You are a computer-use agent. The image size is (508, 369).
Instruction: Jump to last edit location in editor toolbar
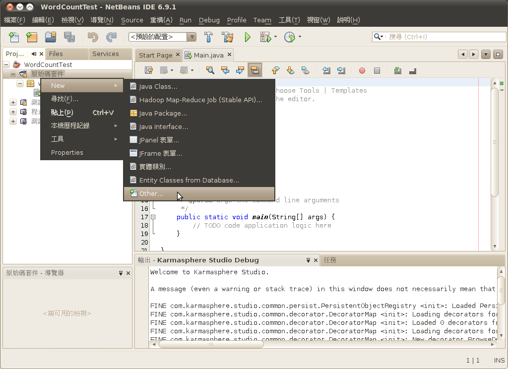point(149,70)
